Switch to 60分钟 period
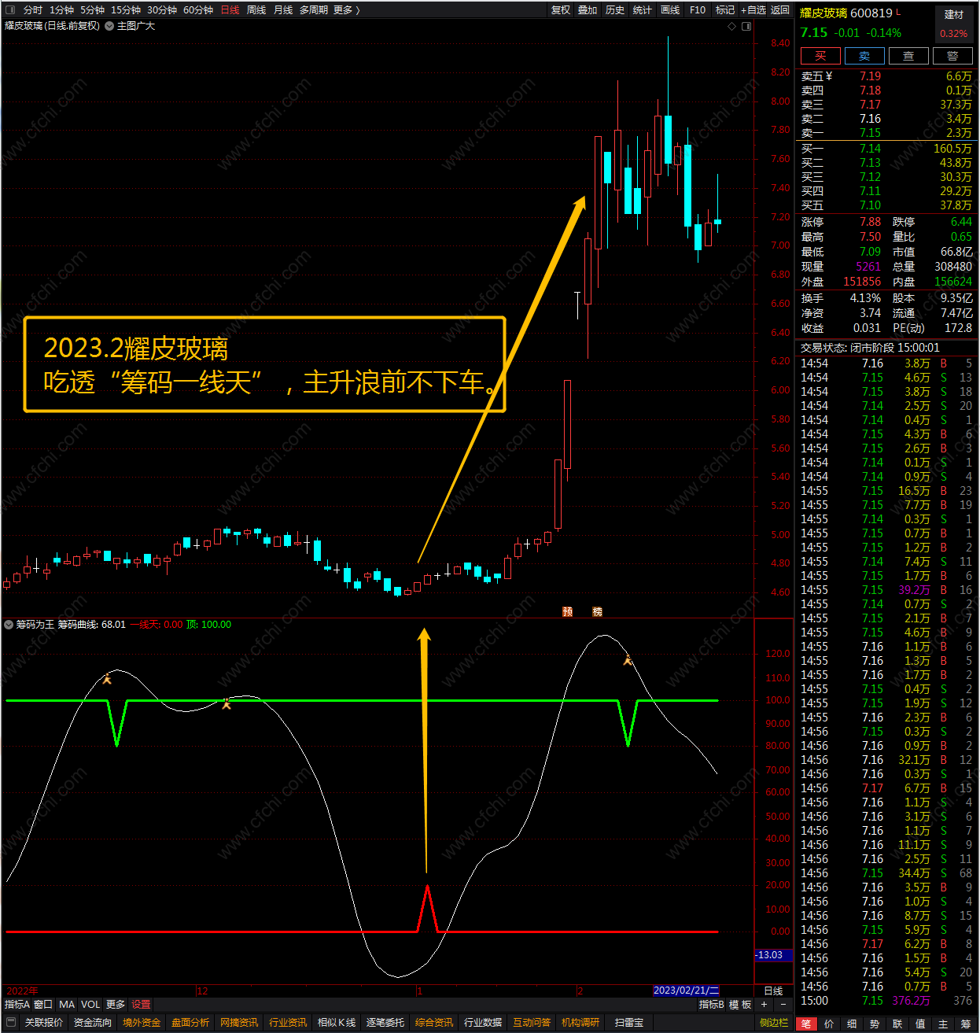 (x=198, y=10)
